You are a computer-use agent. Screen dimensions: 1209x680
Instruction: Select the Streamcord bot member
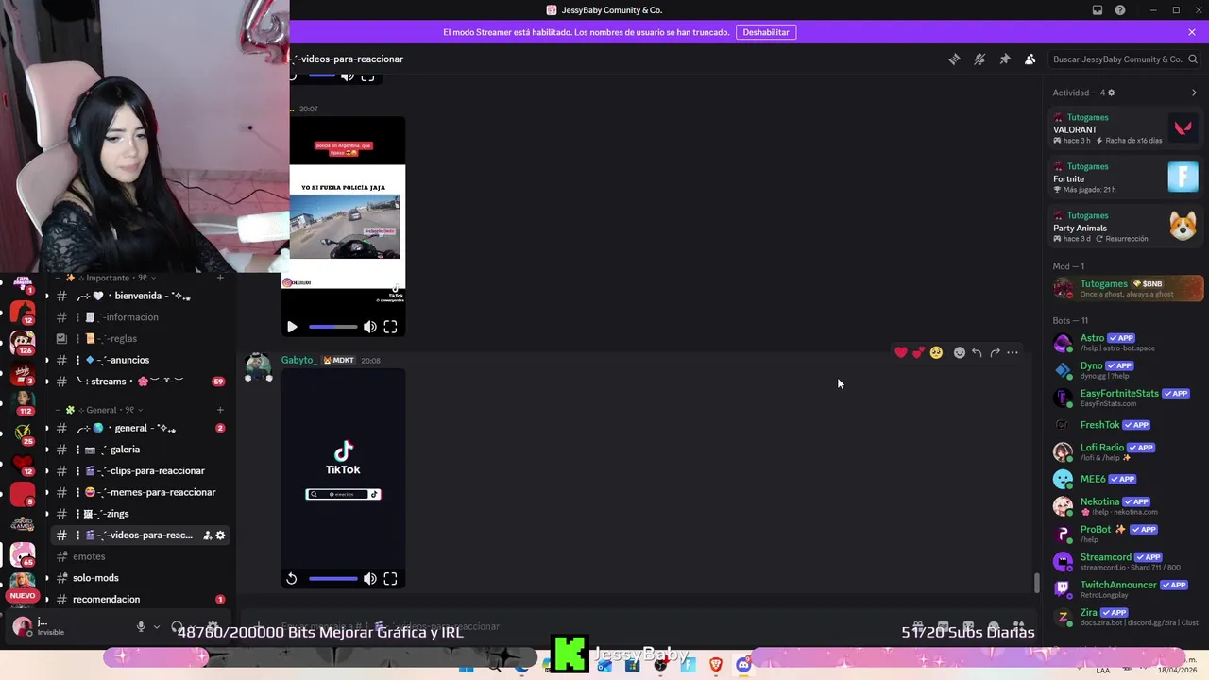coord(1126,561)
